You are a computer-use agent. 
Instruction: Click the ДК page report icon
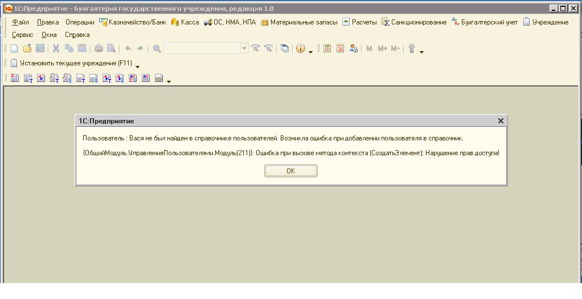[146, 78]
